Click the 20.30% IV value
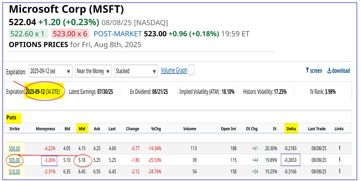 tap(271, 148)
